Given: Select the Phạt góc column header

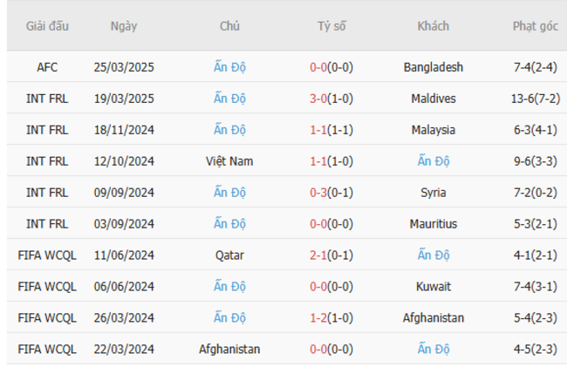Looking at the screenshot, I should [x=535, y=26].
